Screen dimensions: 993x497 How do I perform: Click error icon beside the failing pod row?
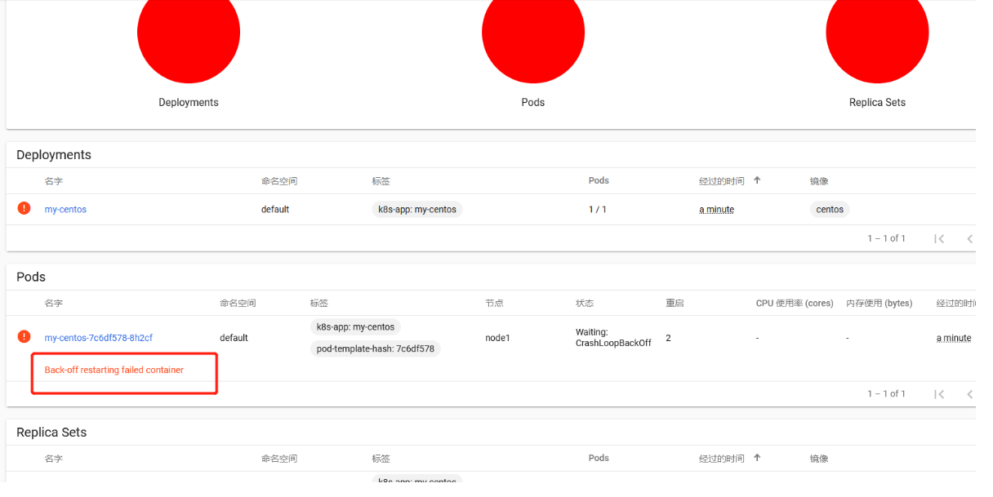tap(24, 335)
